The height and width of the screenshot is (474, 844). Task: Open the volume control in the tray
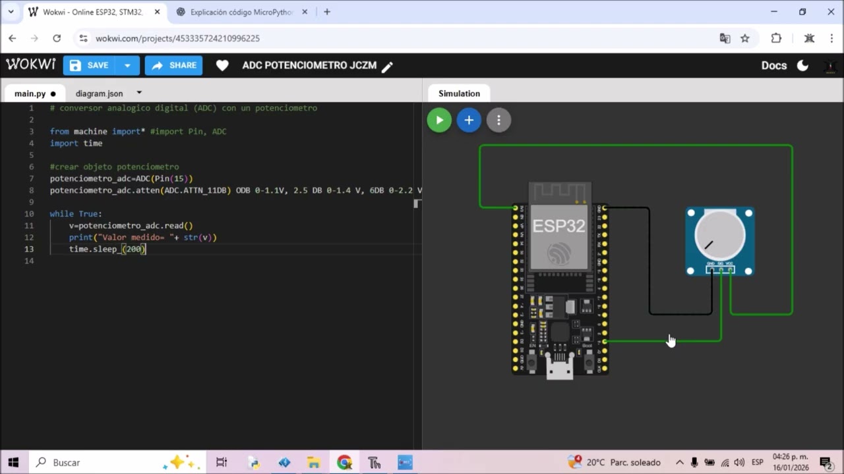(739, 462)
